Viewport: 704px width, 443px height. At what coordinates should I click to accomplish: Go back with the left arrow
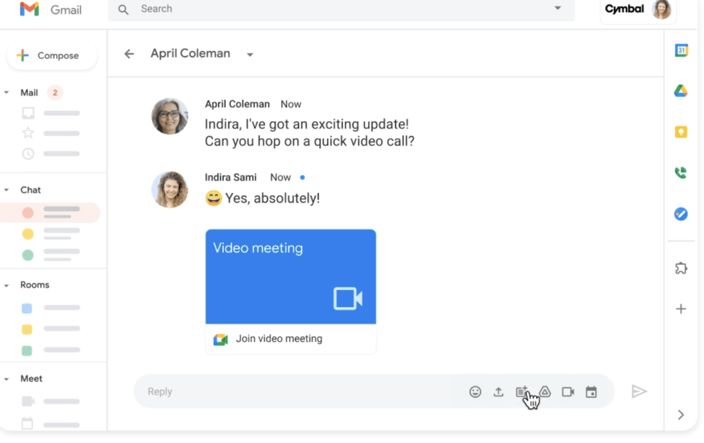[129, 54]
